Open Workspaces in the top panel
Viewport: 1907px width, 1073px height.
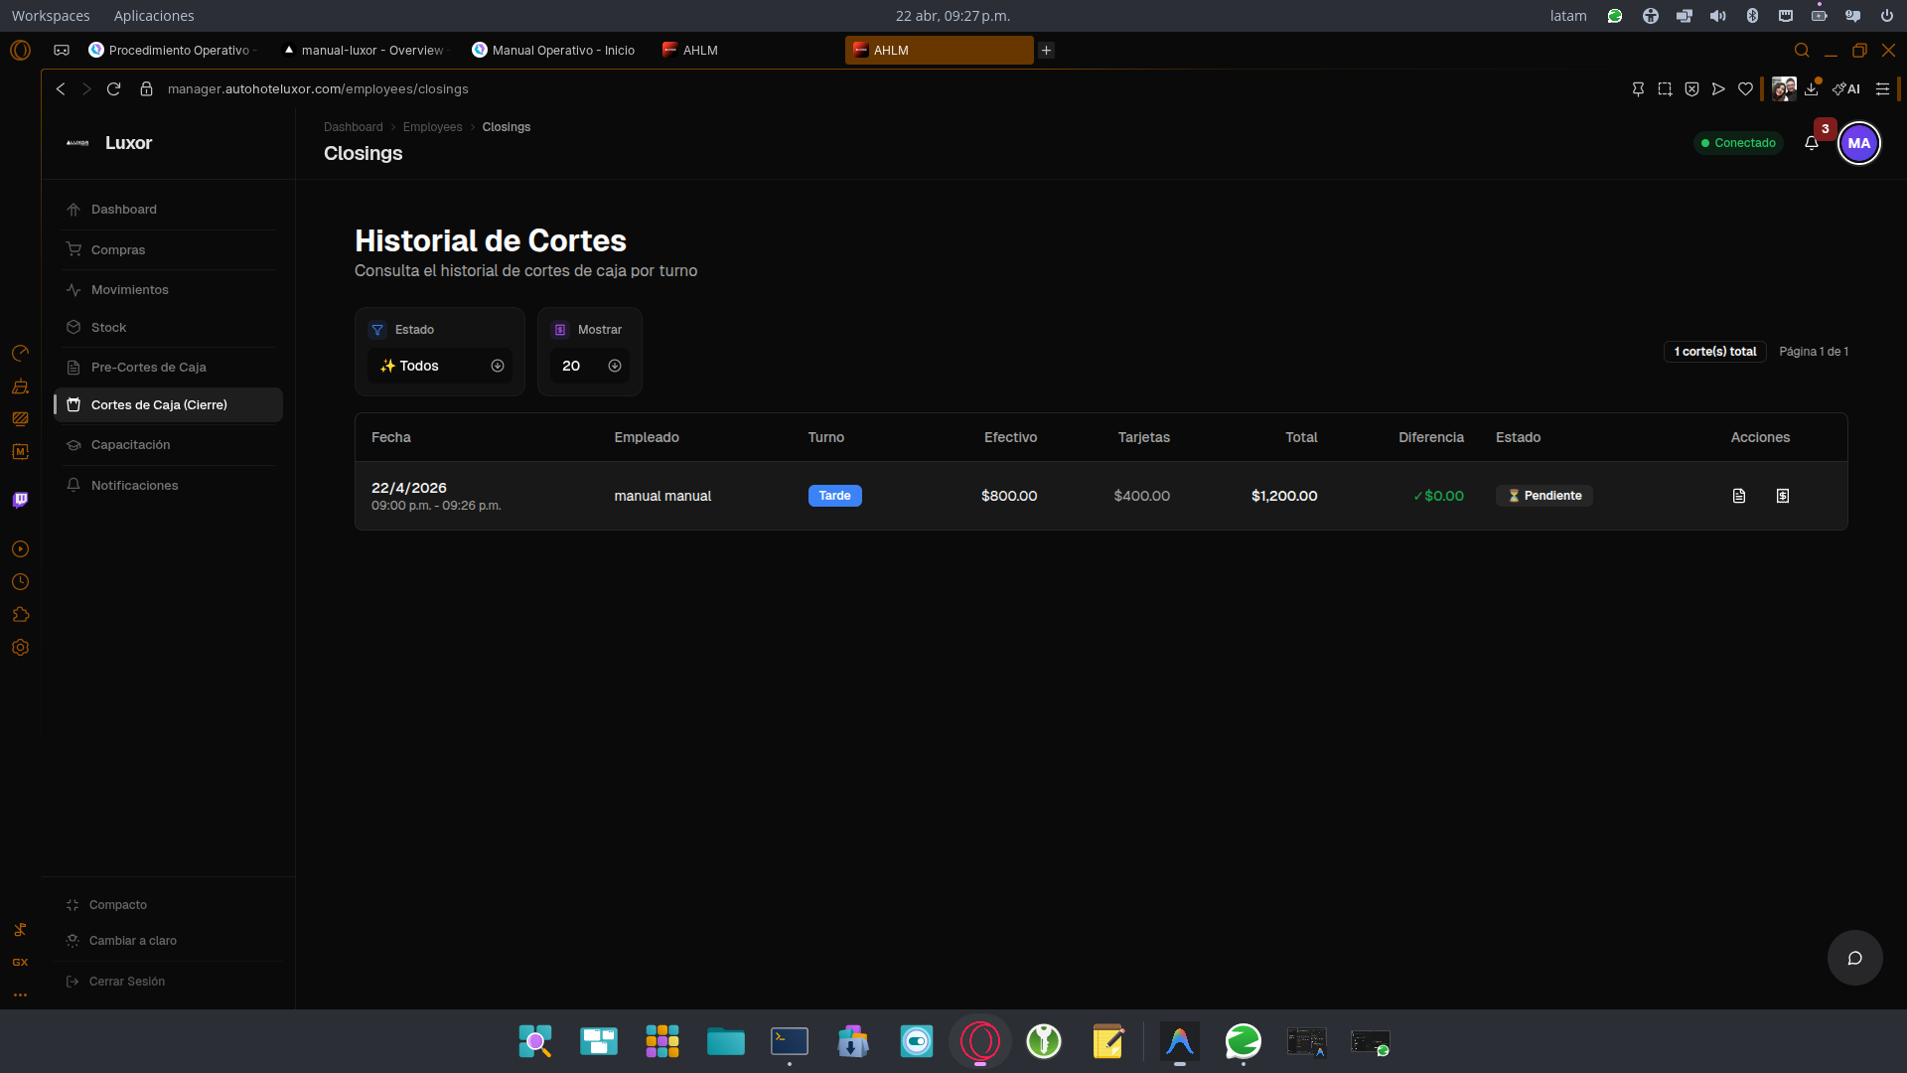coord(51,16)
